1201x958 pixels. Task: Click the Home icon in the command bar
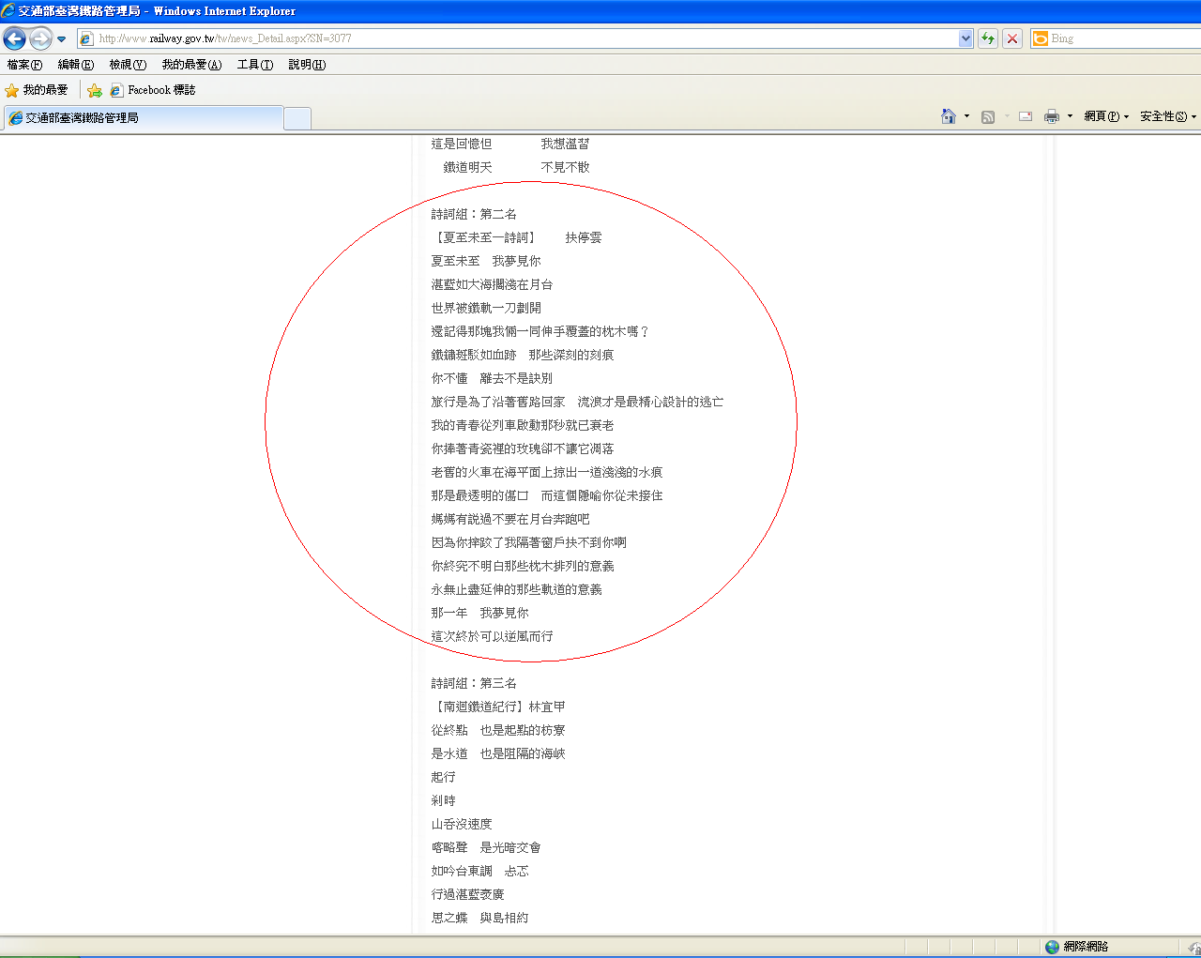pos(949,116)
